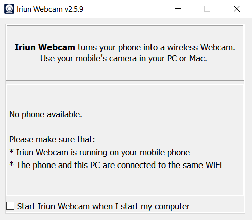Click the "wireless Webcam." words in the header
The image size is (252, 220).
(201, 47)
